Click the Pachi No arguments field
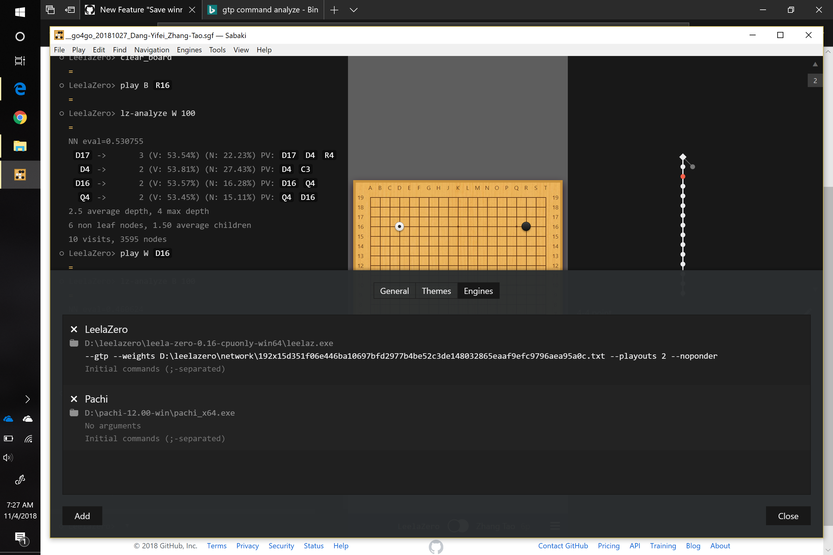This screenshot has width=833, height=555. coord(444,426)
